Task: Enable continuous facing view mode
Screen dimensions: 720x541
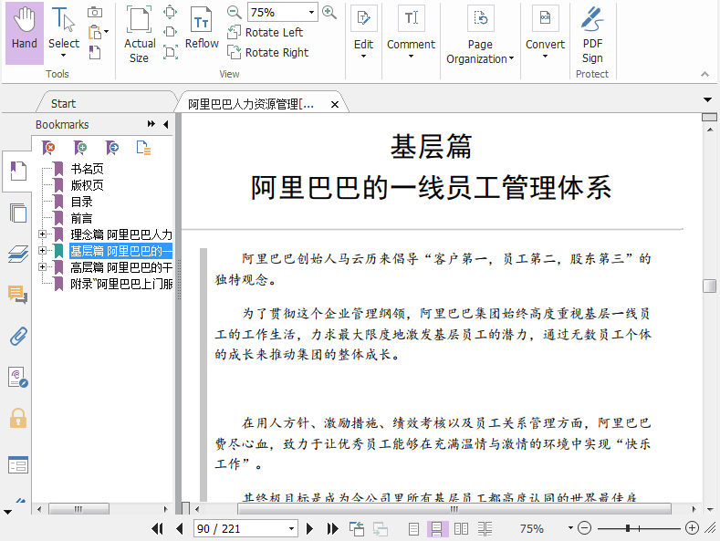Action: click(x=485, y=529)
